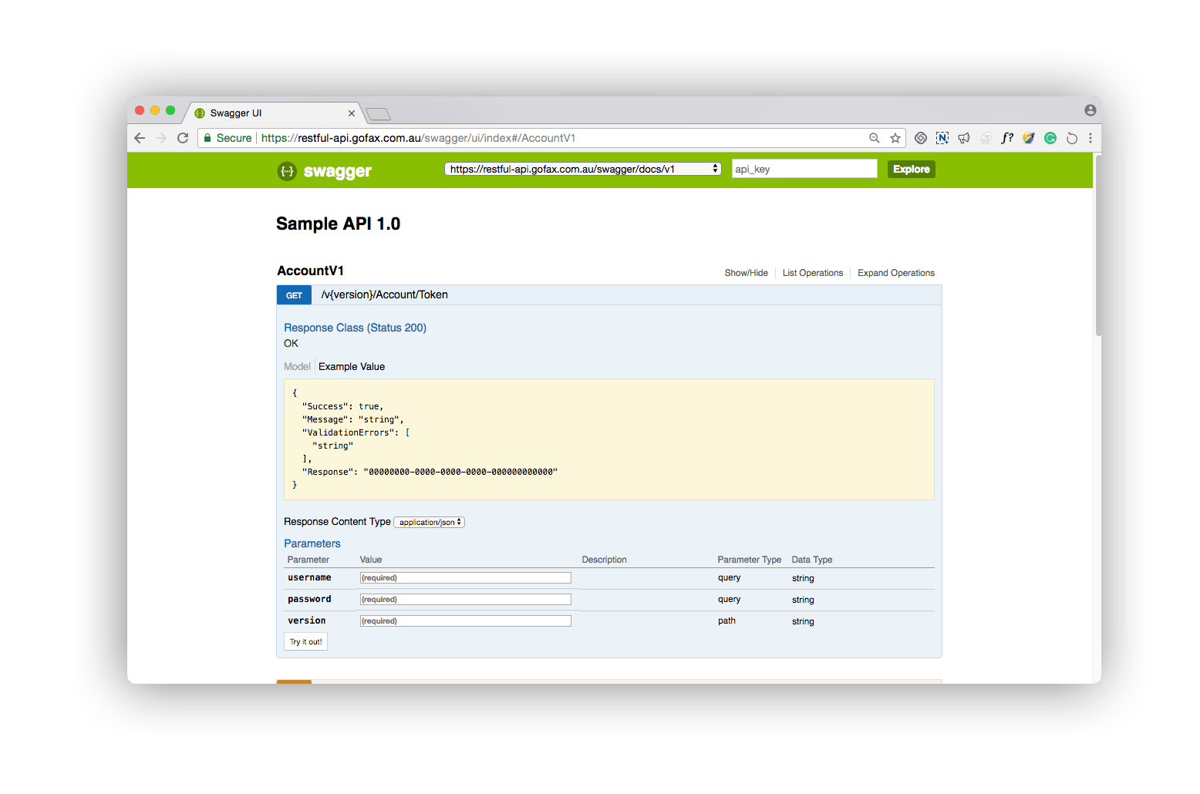This screenshot has height=794, width=1200.
Task: Open a new browser tab
Action: pyautogui.click(x=378, y=114)
